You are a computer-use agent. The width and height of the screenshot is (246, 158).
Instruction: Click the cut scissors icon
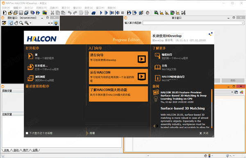52,13
